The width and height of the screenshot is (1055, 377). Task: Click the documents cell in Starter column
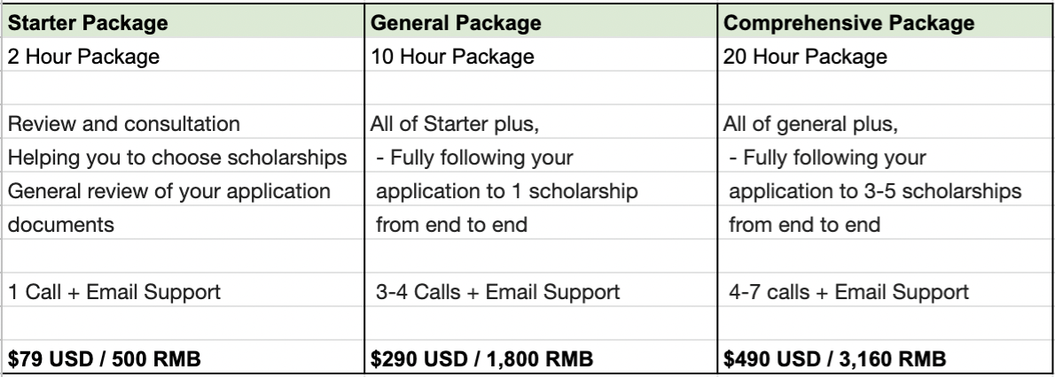point(182,223)
